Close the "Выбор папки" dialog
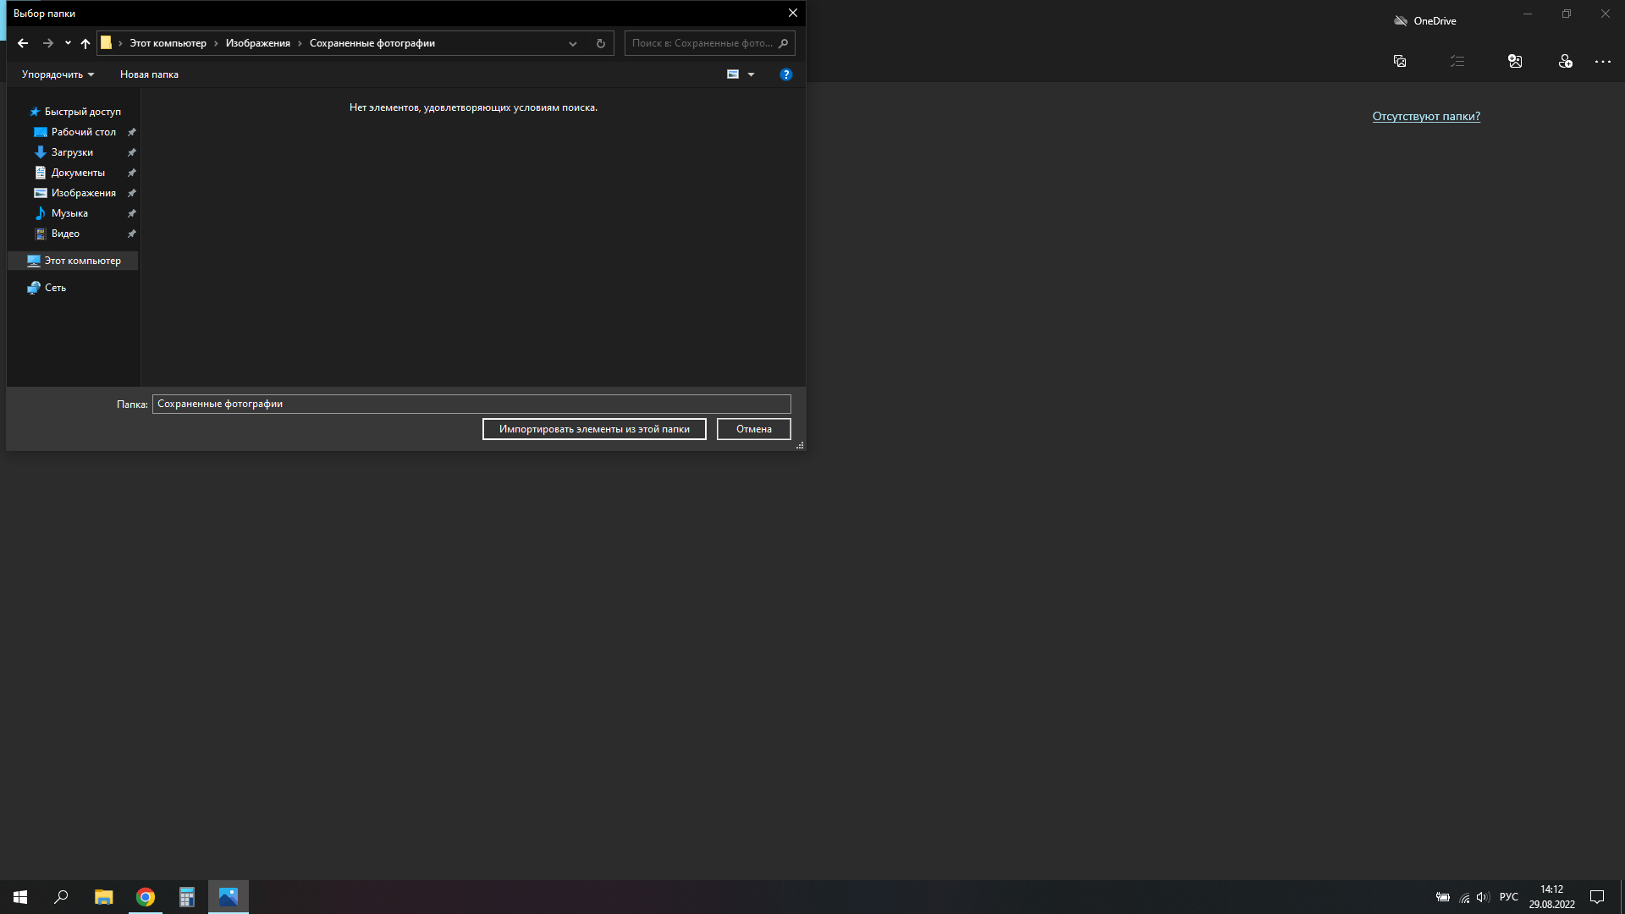This screenshot has height=914, width=1625. [793, 13]
